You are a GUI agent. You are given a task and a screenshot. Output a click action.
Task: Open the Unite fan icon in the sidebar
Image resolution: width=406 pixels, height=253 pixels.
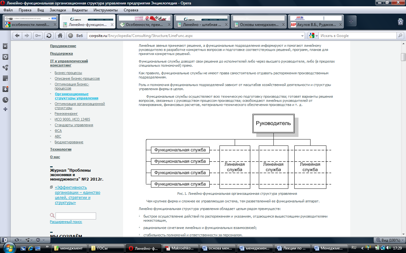point(5,68)
